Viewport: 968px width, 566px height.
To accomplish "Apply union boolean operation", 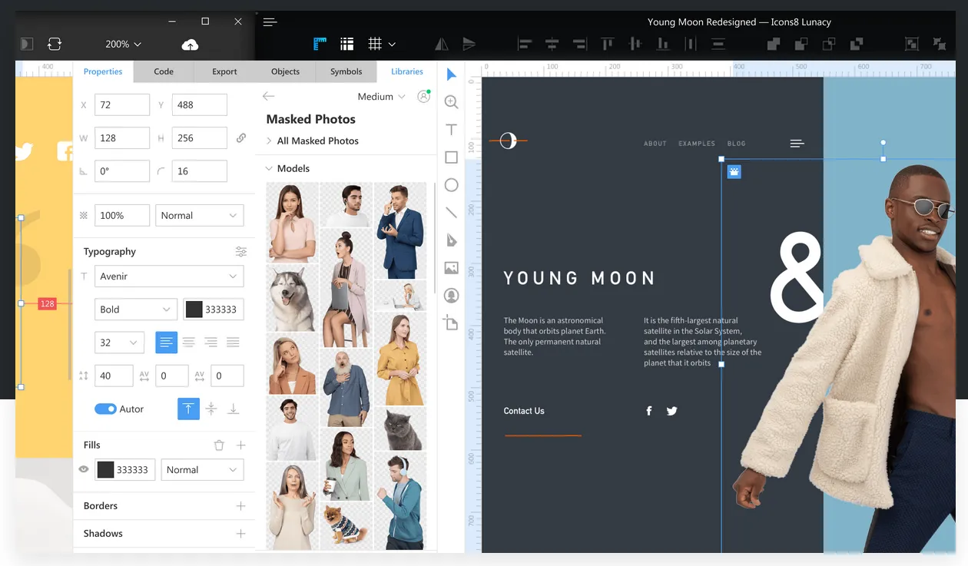I will coord(774,45).
